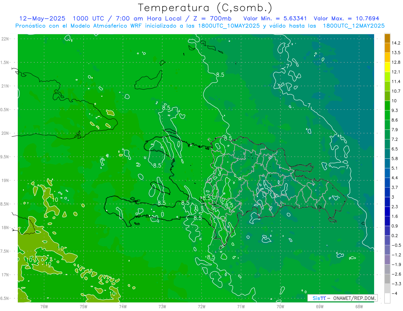Screen dimensions: 403x311
Task: Click "1800UTC_12MAY2025" valid-until time
Action: 354,25
